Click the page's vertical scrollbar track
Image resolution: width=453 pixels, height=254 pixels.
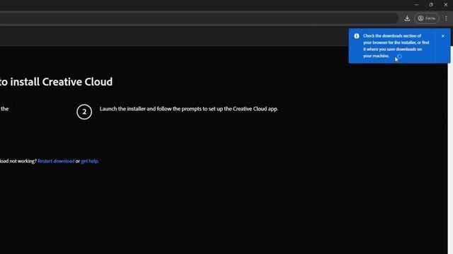coord(450,158)
